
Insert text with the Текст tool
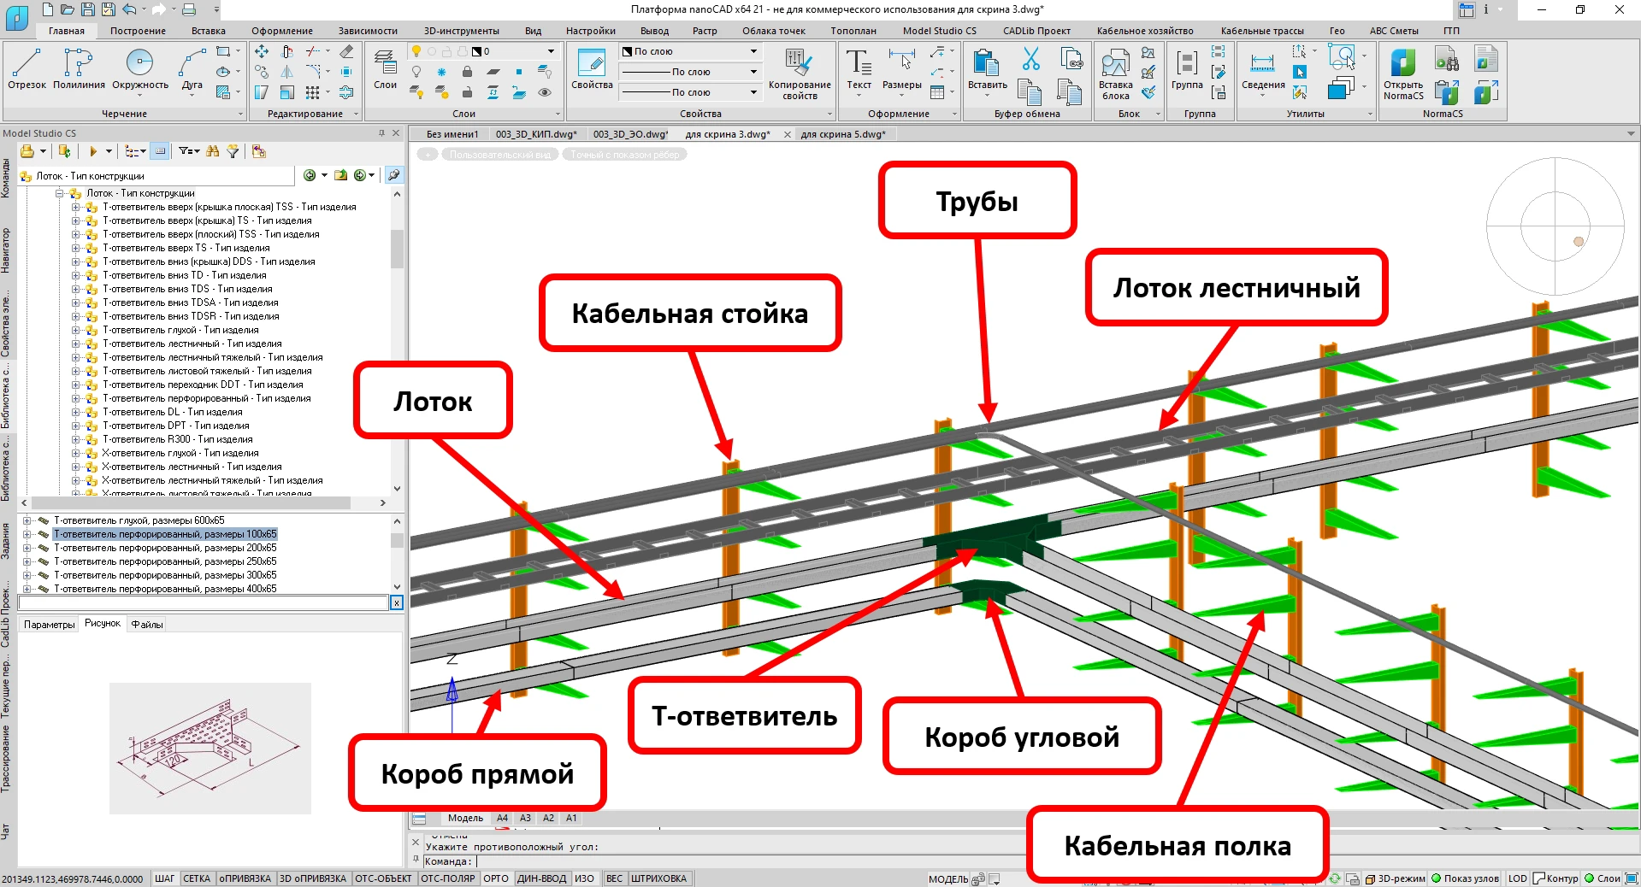[859, 69]
